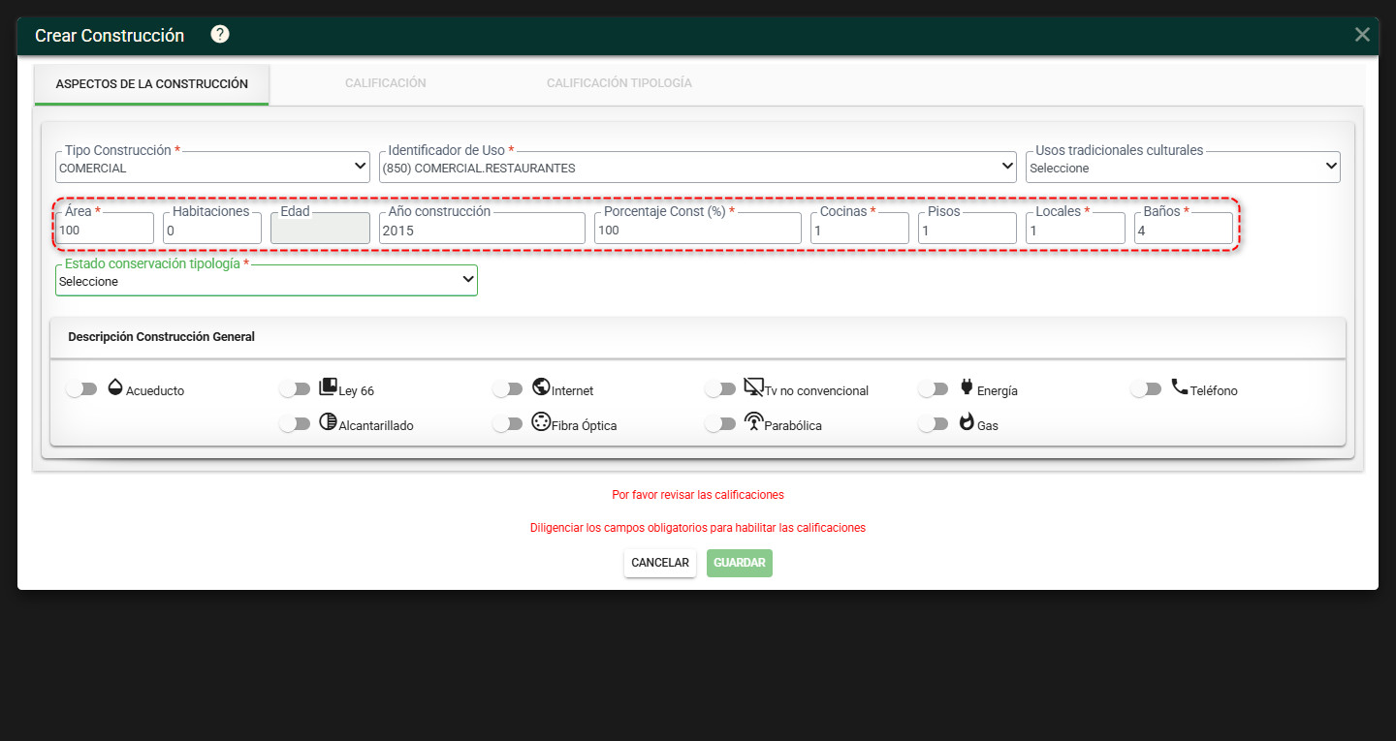Screen dimensions: 1396x741
Task: Click the Internet globe icon
Action: [x=541, y=386]
